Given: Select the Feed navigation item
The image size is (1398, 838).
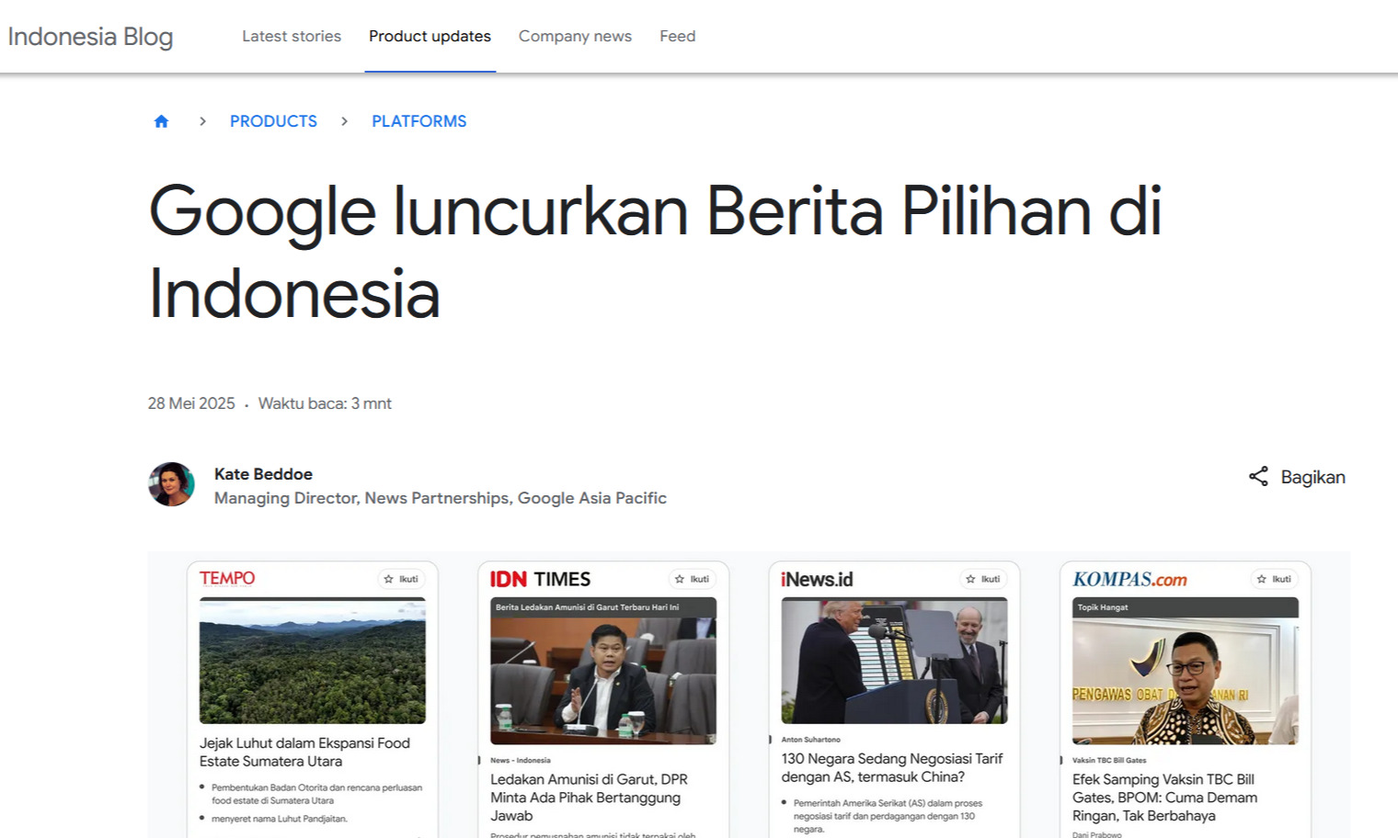Looking at the screenshot, I should tap(677, 36).
